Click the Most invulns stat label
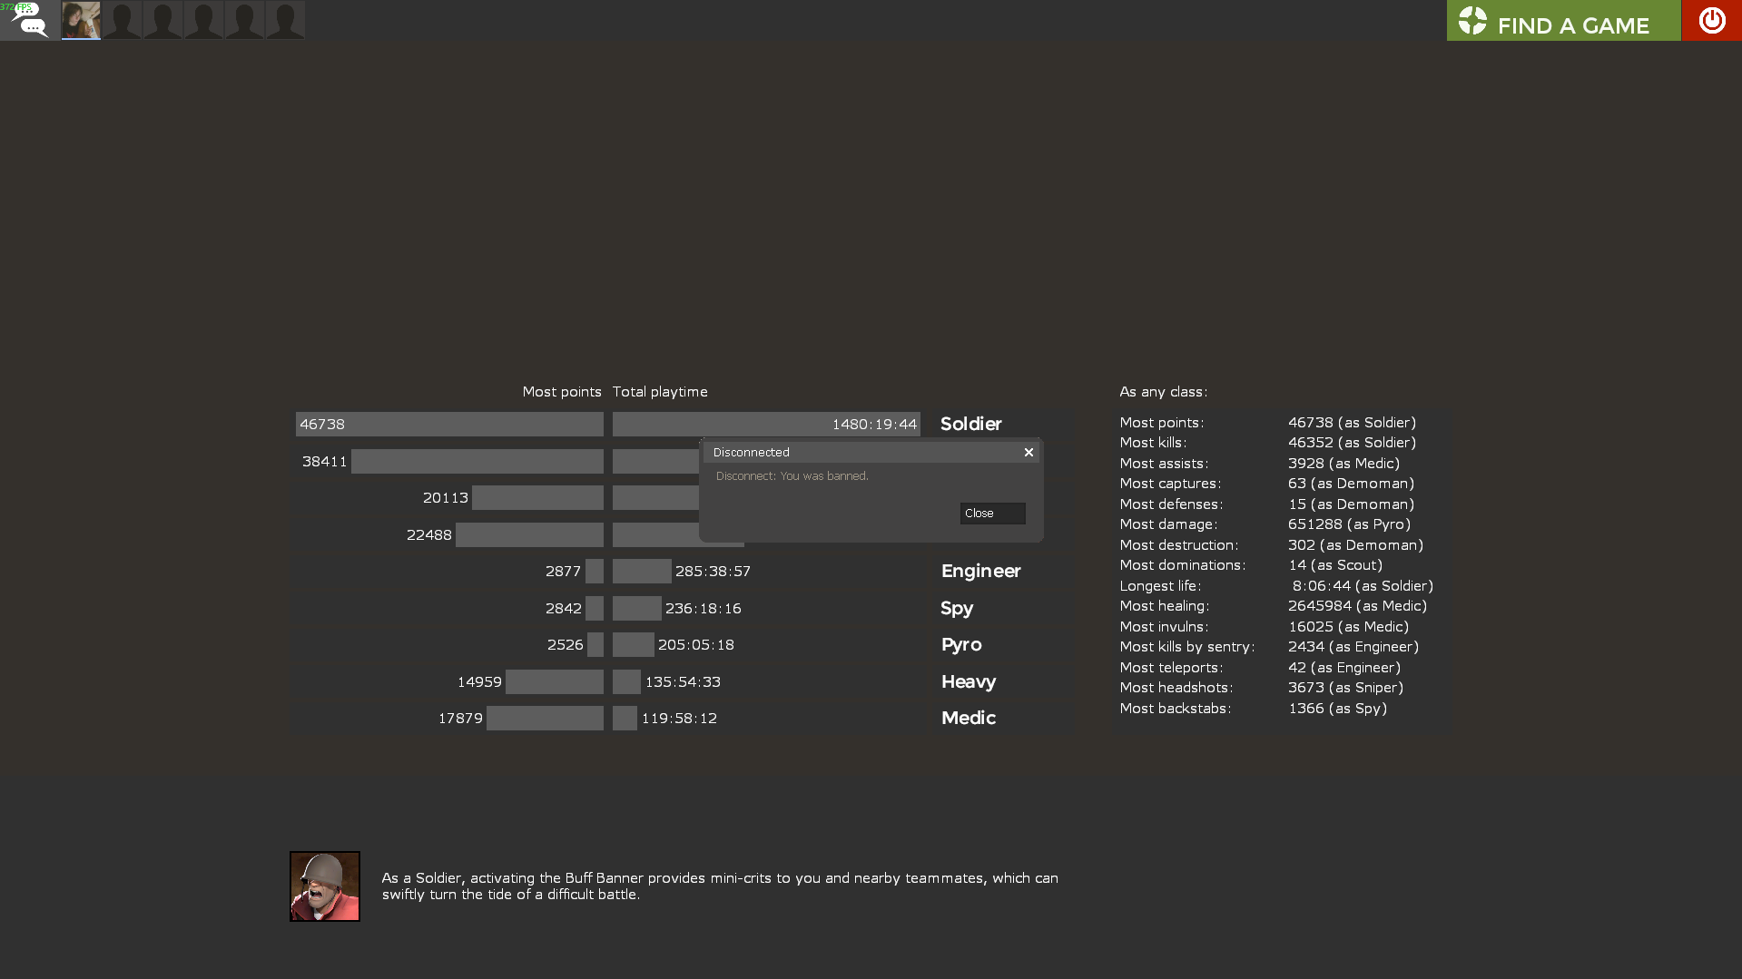 point(1164,626)
